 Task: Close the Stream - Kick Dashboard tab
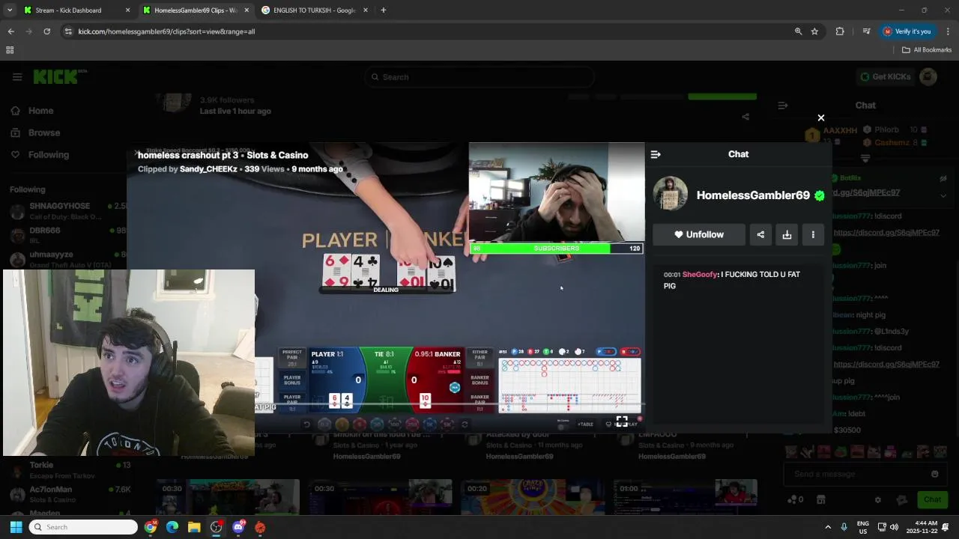(x=127, y=10)
